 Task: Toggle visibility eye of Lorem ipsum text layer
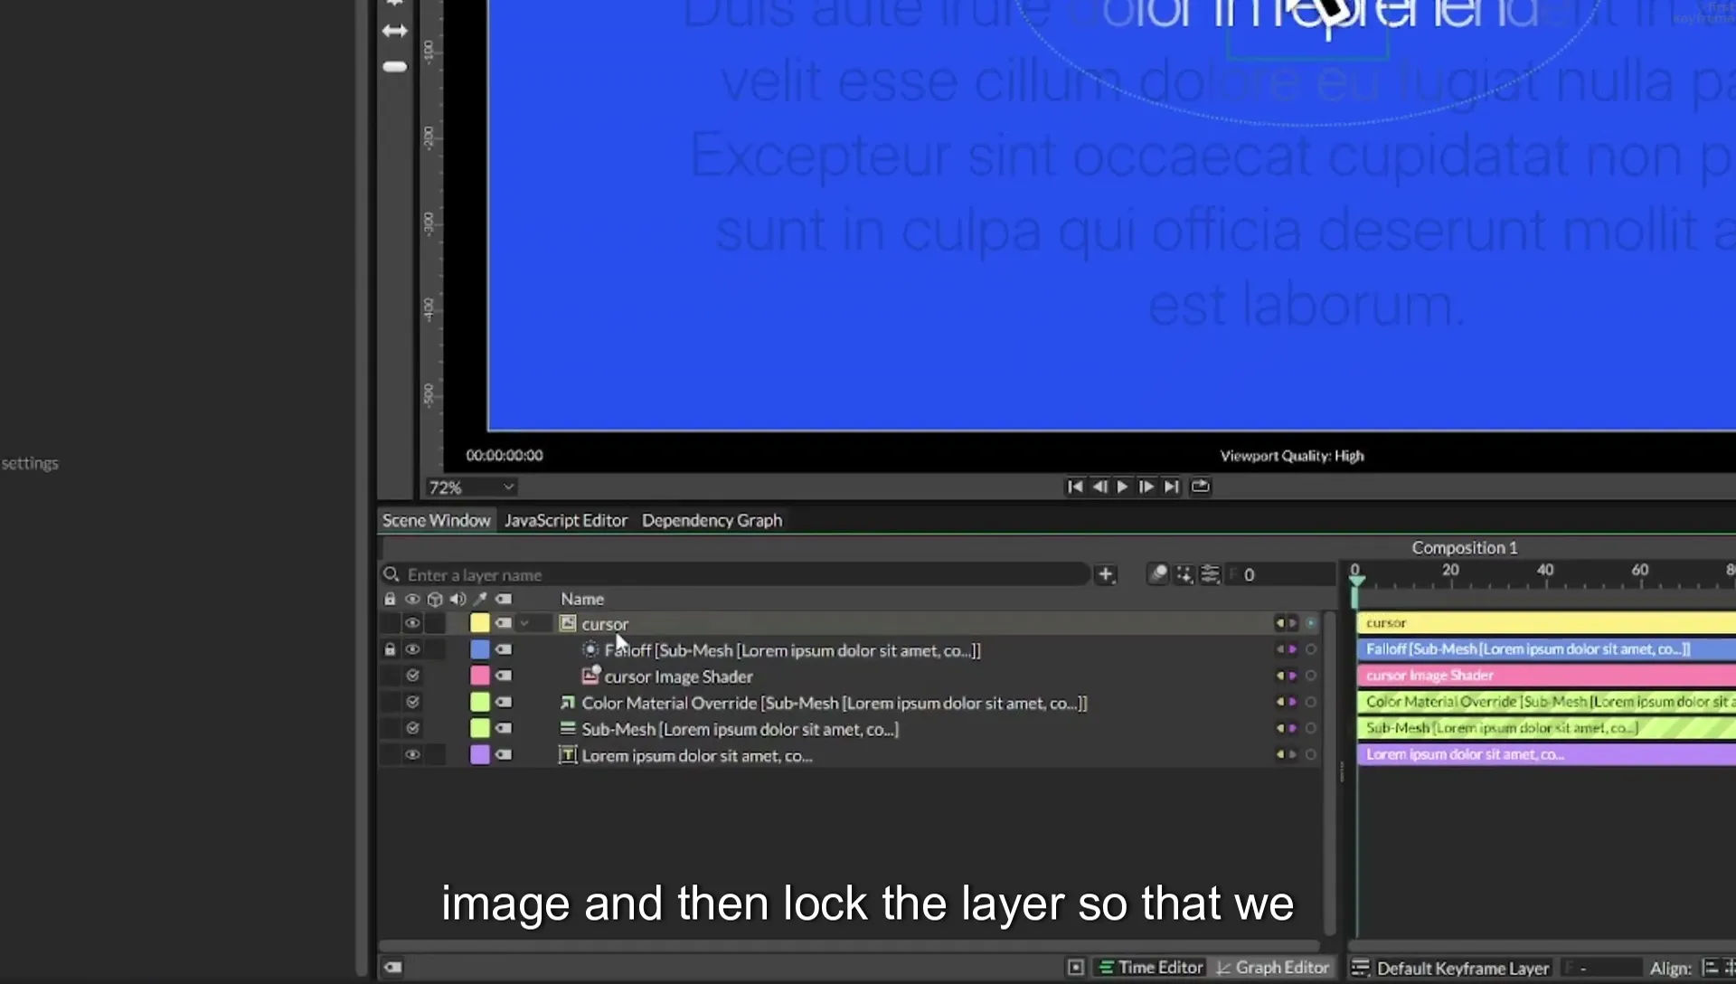(412, 754)
